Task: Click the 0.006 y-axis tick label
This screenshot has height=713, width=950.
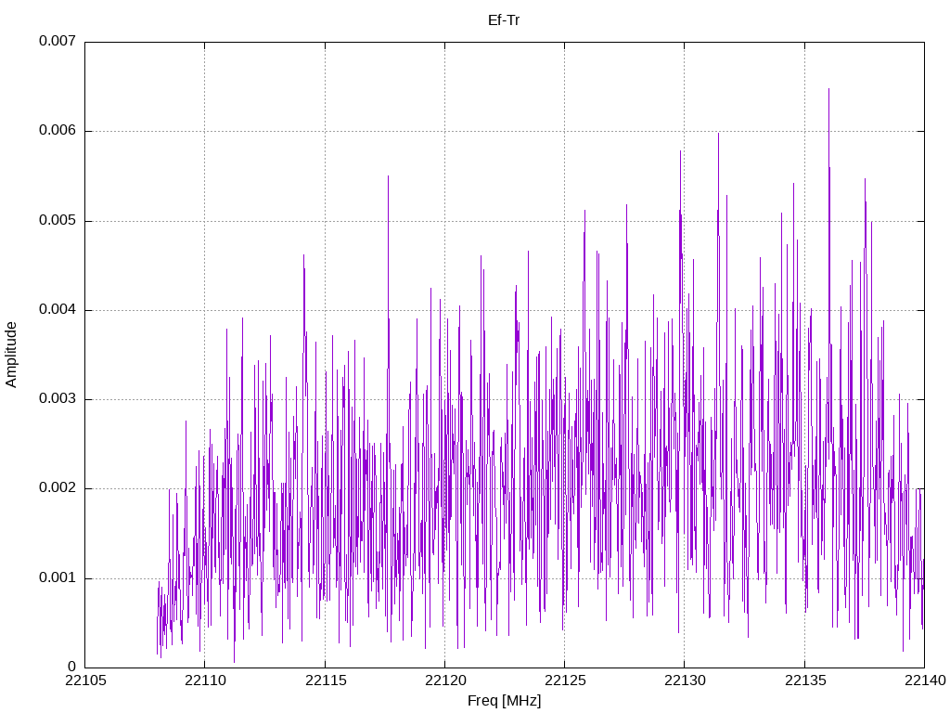Action: point(58,130)
